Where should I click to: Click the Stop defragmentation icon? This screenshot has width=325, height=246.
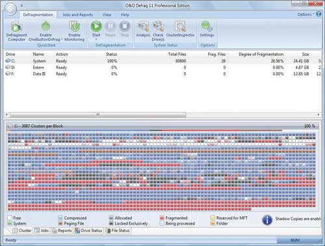pyautogui.click(x=125, y=27)
